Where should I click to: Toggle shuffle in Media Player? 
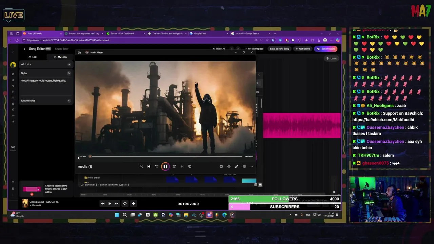pyautogui.click(x=141, y=166)
